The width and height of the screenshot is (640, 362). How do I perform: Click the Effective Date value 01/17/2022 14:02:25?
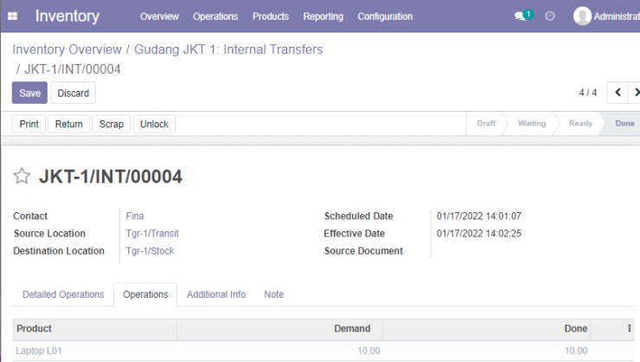(479, 233)
